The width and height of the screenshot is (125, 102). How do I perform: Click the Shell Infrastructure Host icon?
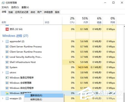(x=7, y=62)
